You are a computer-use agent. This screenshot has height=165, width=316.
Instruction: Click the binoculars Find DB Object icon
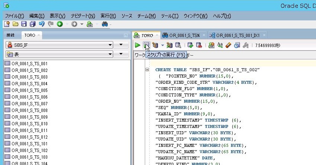click(105, 24)
